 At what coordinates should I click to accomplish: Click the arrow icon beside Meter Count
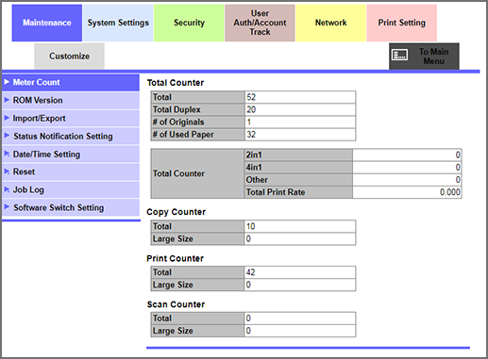[7, 82]
